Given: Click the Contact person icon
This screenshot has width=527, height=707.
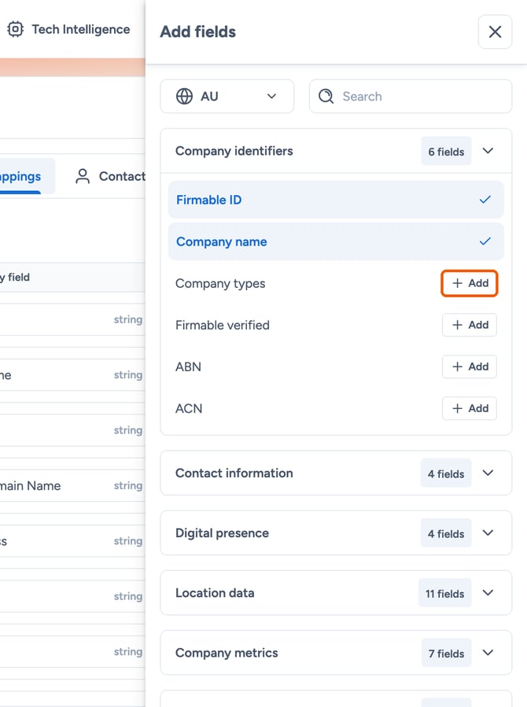Looking at the screenshot, I should point(83,176).
